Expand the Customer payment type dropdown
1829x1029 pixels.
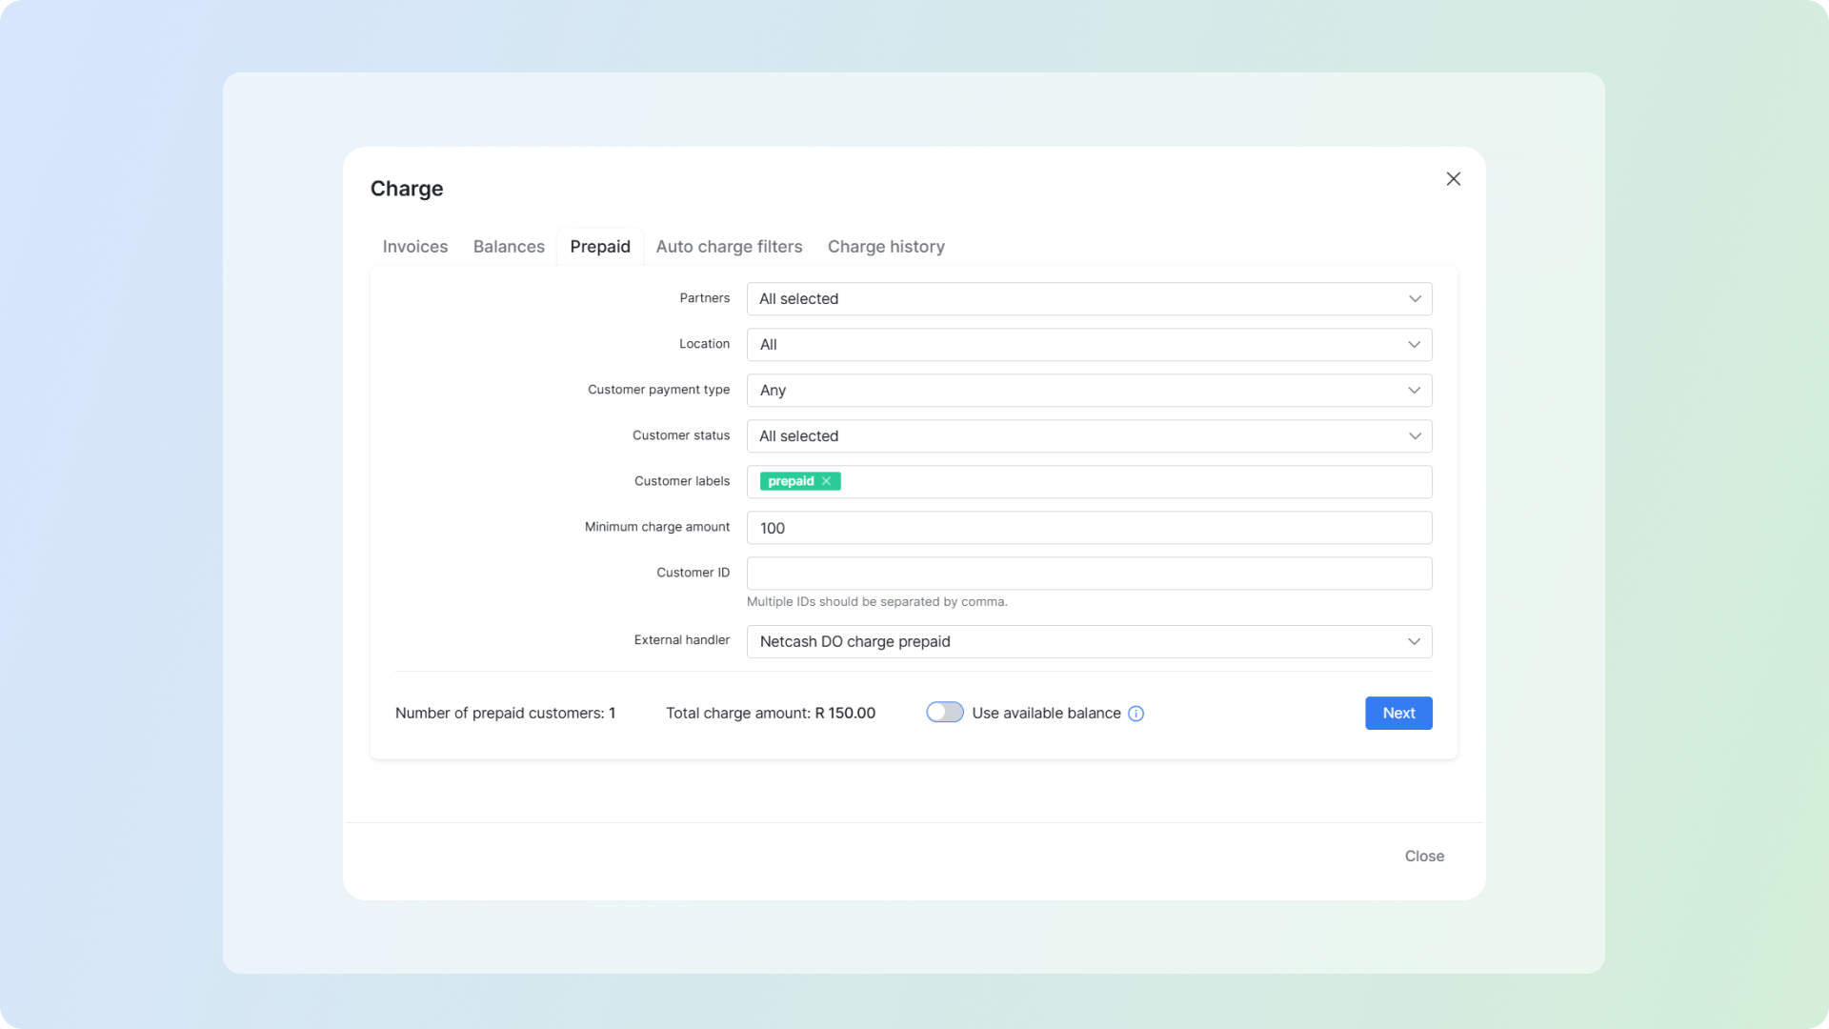[1088, 391]
